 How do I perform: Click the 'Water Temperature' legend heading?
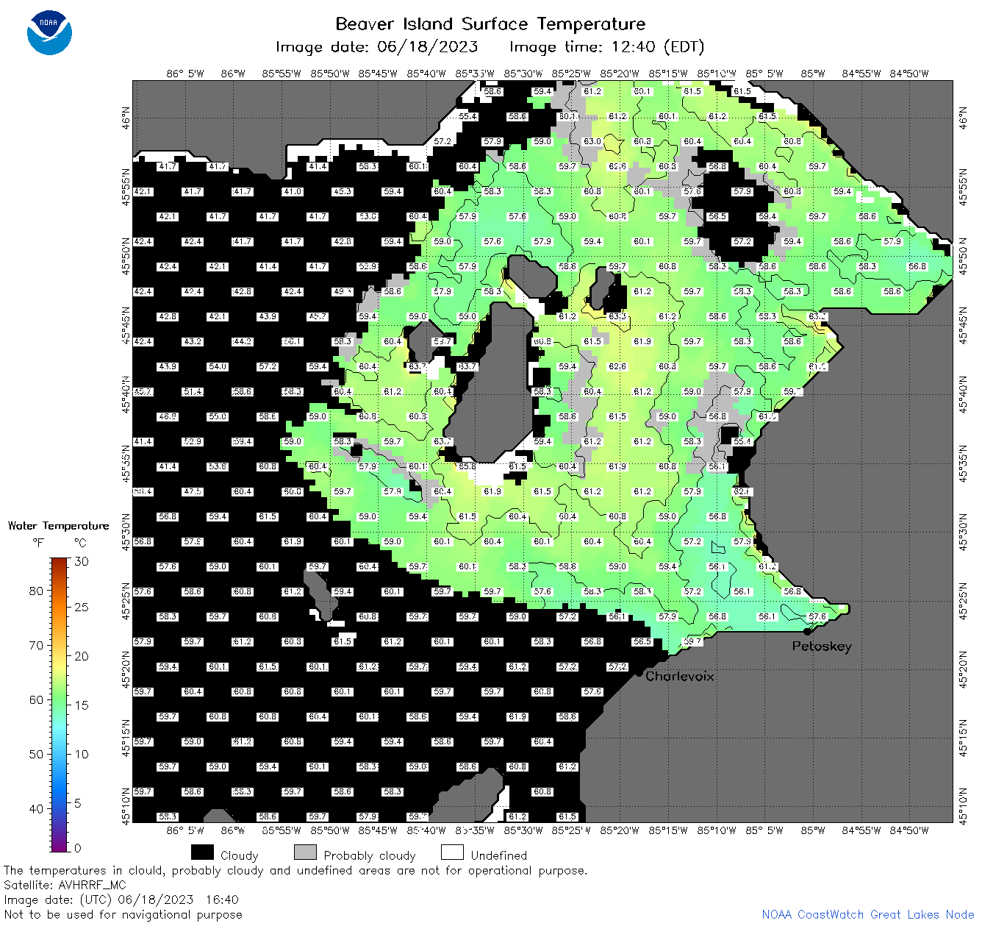click(x=59, y=526)
